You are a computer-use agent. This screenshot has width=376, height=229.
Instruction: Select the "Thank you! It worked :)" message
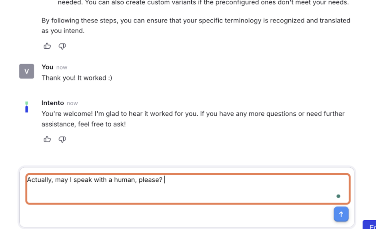point(77,78)
